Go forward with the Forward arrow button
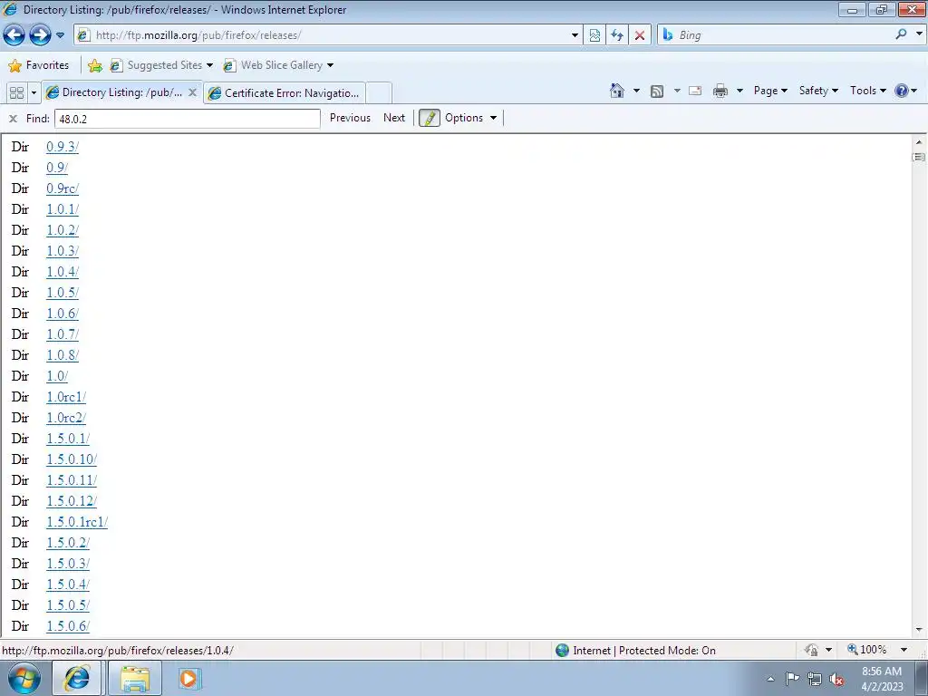 tap(40, 35)
